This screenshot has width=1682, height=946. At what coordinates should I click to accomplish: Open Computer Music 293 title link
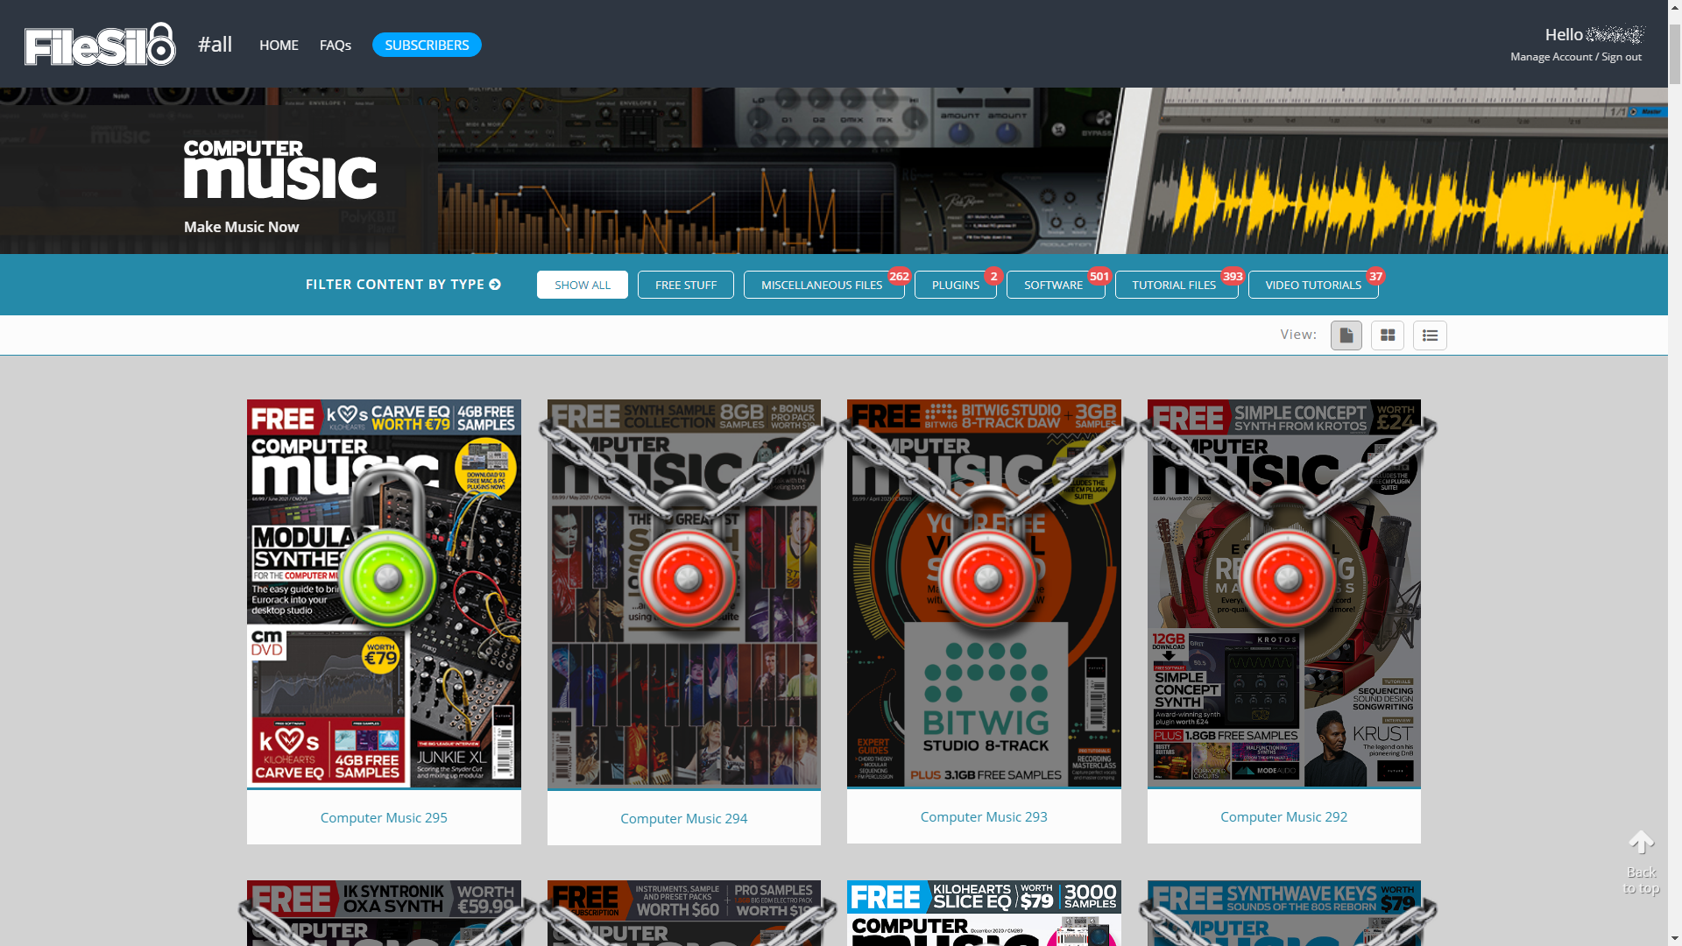click(x=983, y=816)
